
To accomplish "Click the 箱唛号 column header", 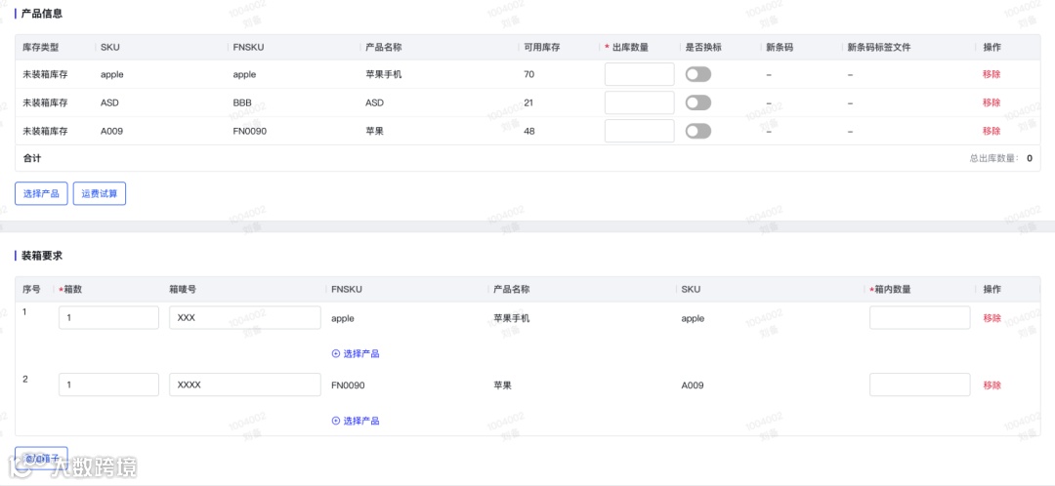I will [x=183, y=289].
